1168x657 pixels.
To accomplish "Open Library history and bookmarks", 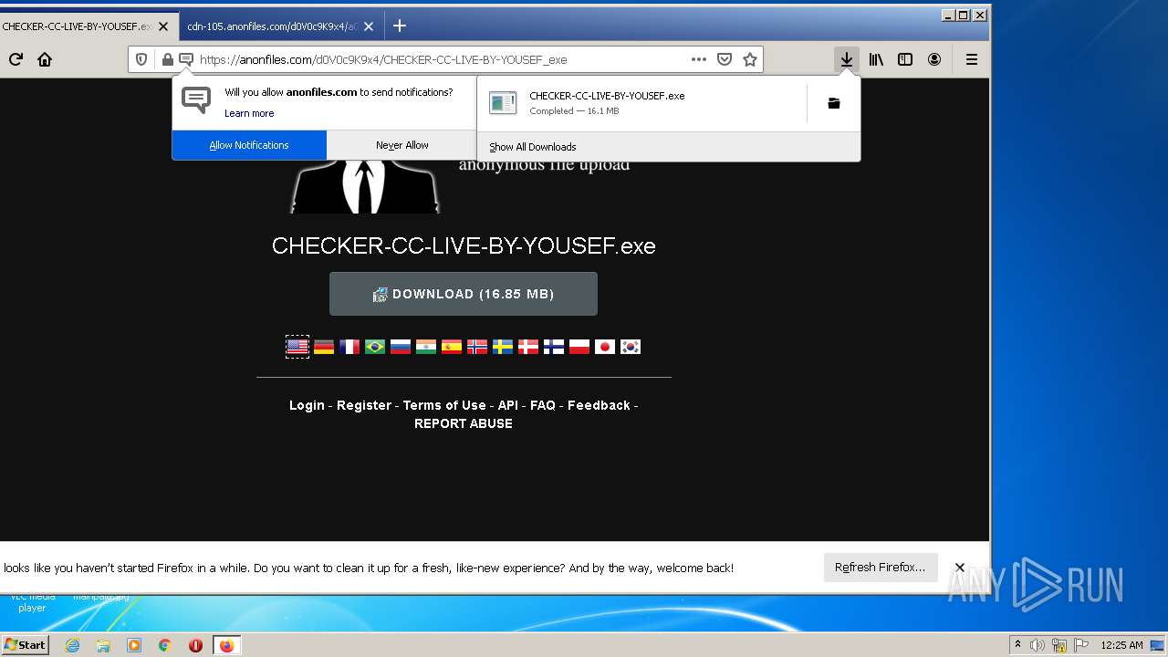I will pos(876,59).
